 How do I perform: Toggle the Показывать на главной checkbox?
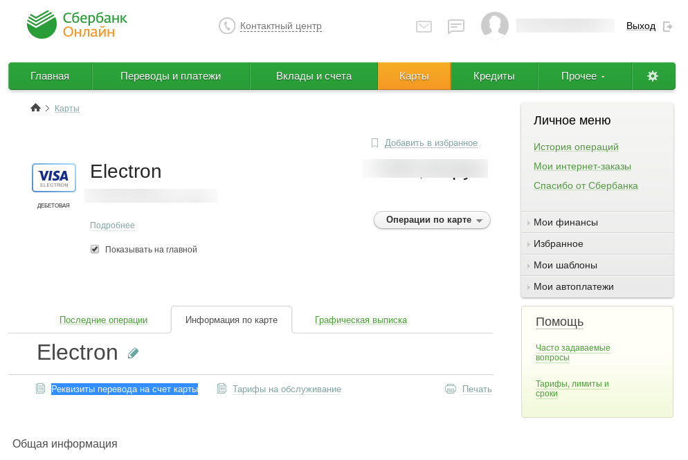click(x=95, y=250)
